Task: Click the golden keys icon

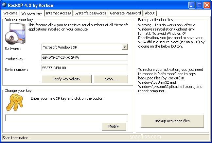Action: (x=14, y=102)
